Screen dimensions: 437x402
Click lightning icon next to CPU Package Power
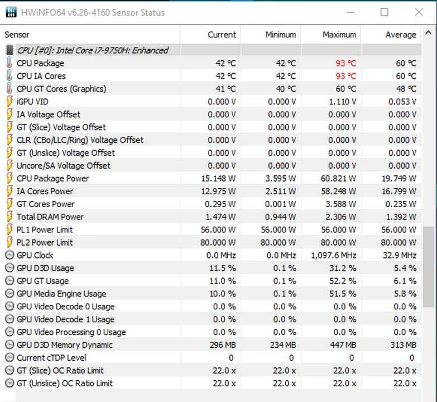click(x=9, y=179)
